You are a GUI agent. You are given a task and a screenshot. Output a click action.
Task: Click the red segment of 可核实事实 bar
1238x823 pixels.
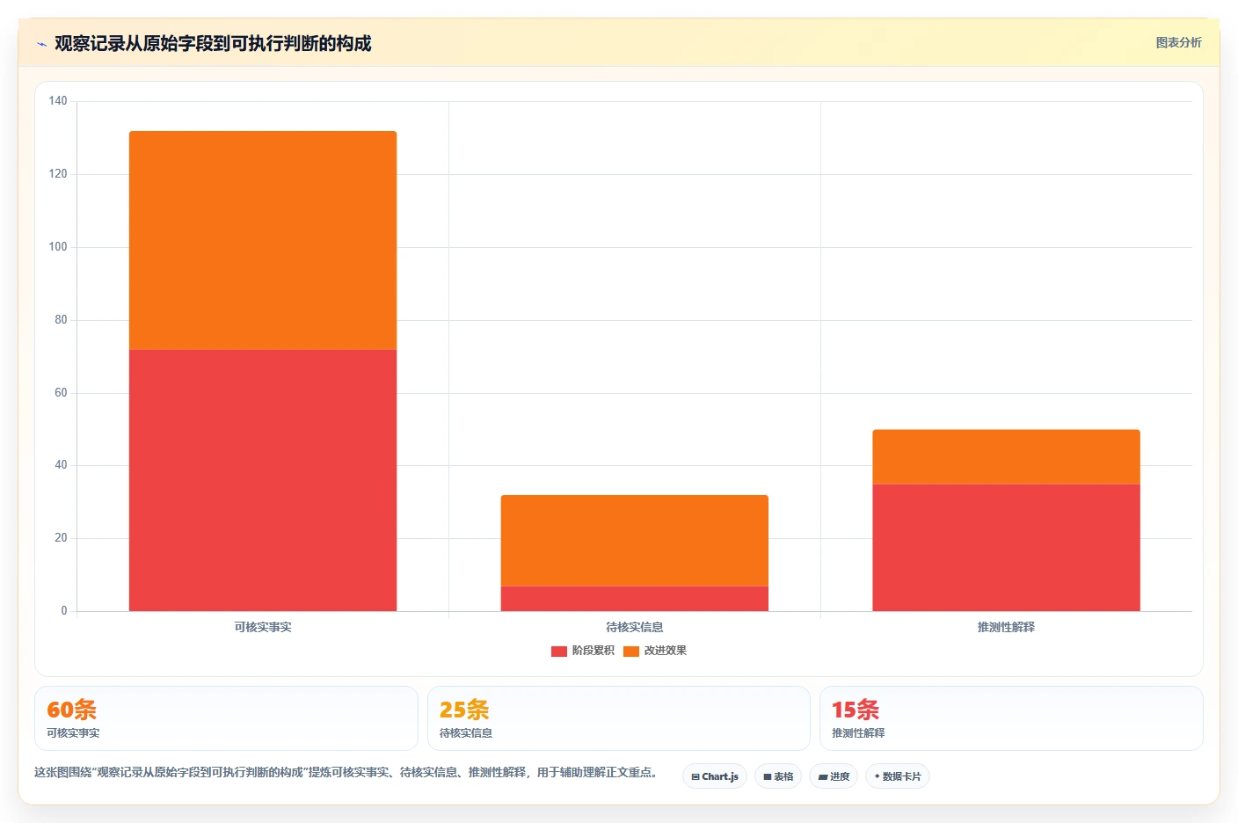click(x=263, y=480)
